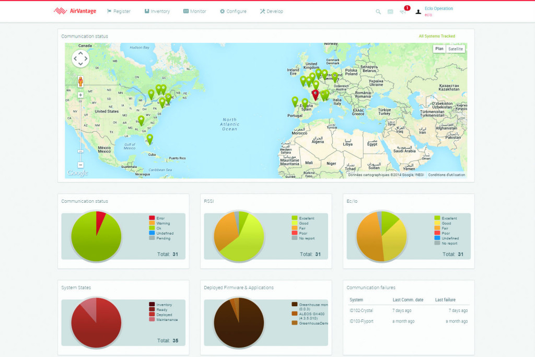This screenshot has height=357, width=535.
Task: Open the Register menu
Action: (x=119, y=11)
